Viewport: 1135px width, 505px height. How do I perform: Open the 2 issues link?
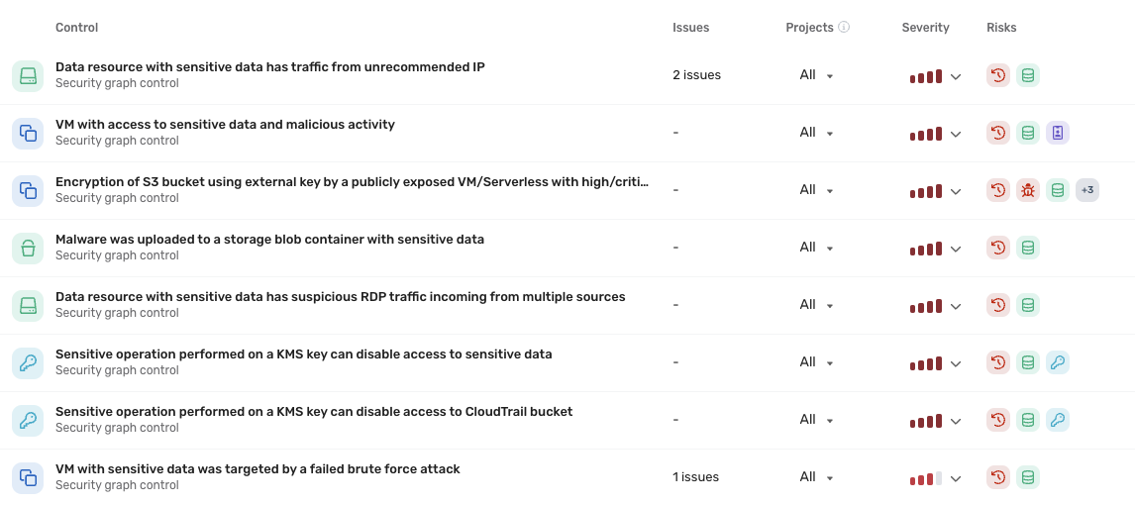(x=696, y=75)
